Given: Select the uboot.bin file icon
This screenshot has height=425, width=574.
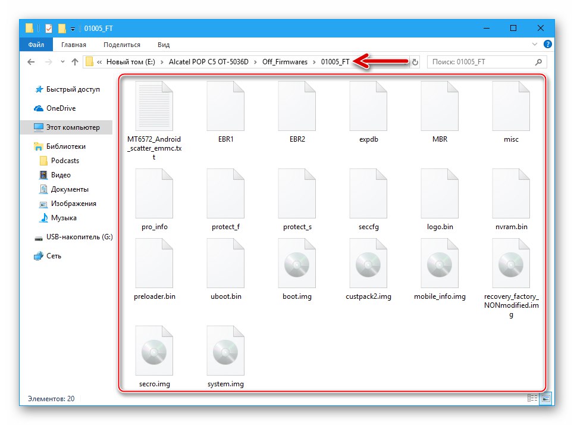Looking at the screenshot, I should (x=225, y=263).
